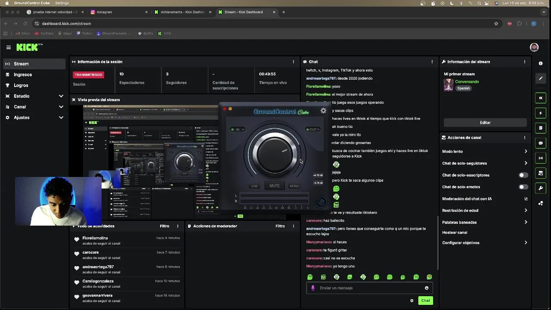The image size is (551, 310).
Task: Toggle MONO in GroundControl Cube
Action: click(x=294, y=186)
